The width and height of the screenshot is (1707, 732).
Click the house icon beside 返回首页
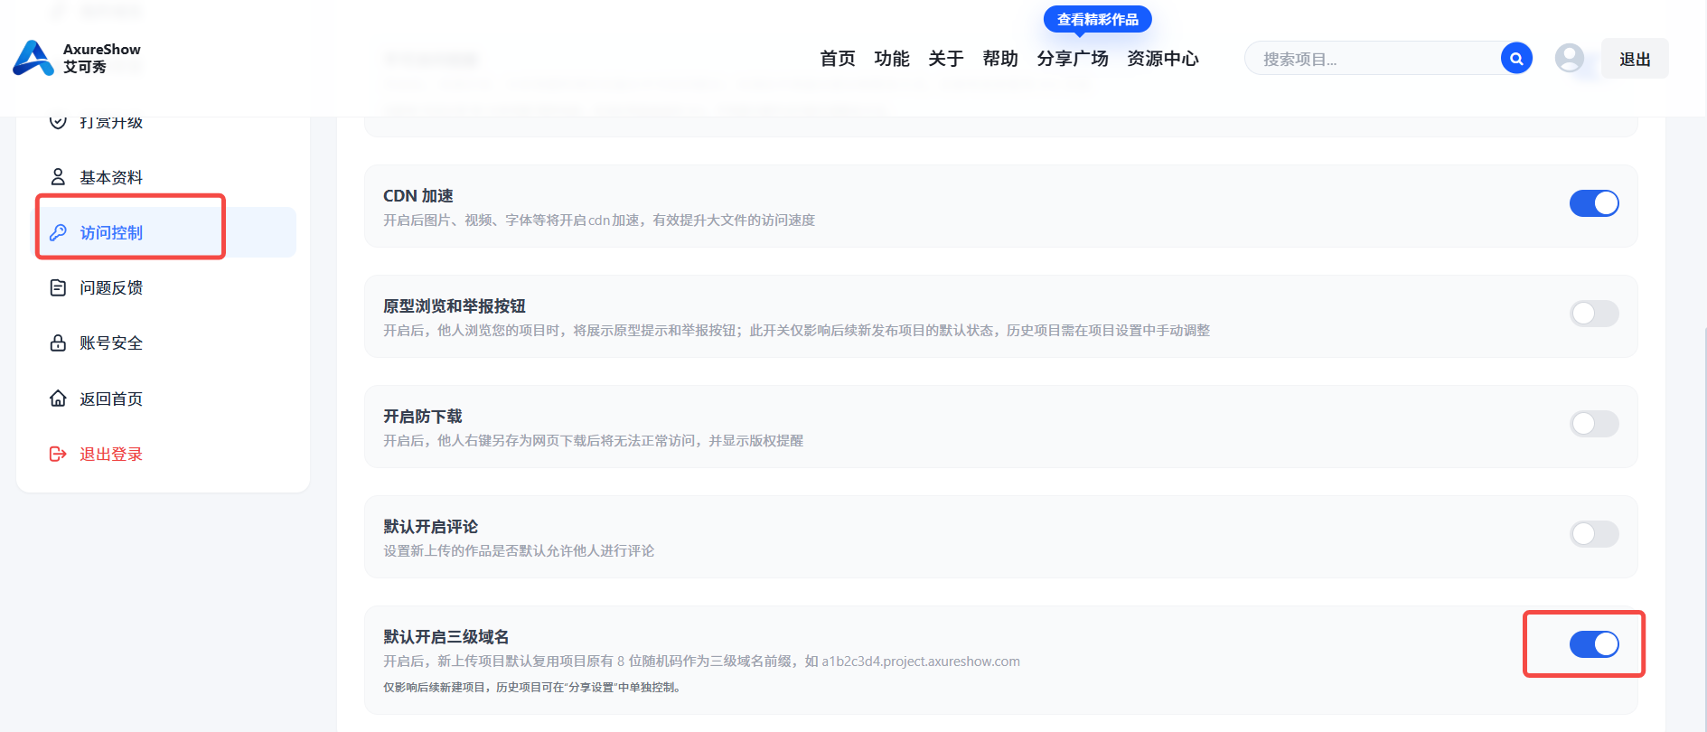click(58, 399)
